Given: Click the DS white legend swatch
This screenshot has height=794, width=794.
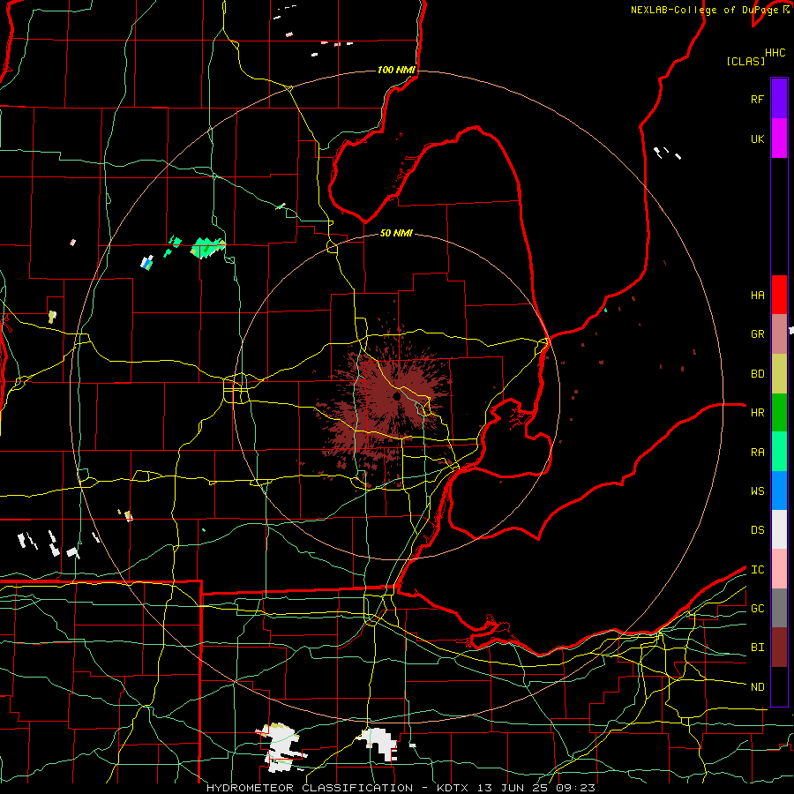Looking at the screenshot, I should (x=779, y=529).
